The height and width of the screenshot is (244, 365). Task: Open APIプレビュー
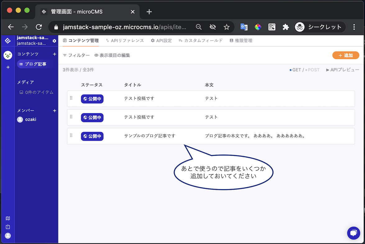pyautogui.click(x=342, y=70)
